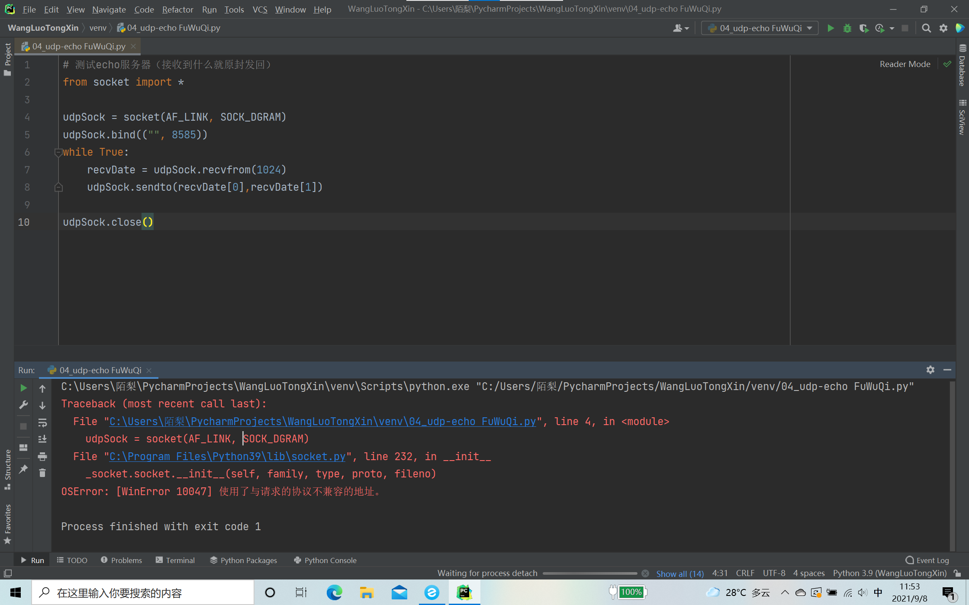Rerun program with Run panel green arrow
This screenshot has width=969, height=605.
pyautogui.click(x=23, y=388)
